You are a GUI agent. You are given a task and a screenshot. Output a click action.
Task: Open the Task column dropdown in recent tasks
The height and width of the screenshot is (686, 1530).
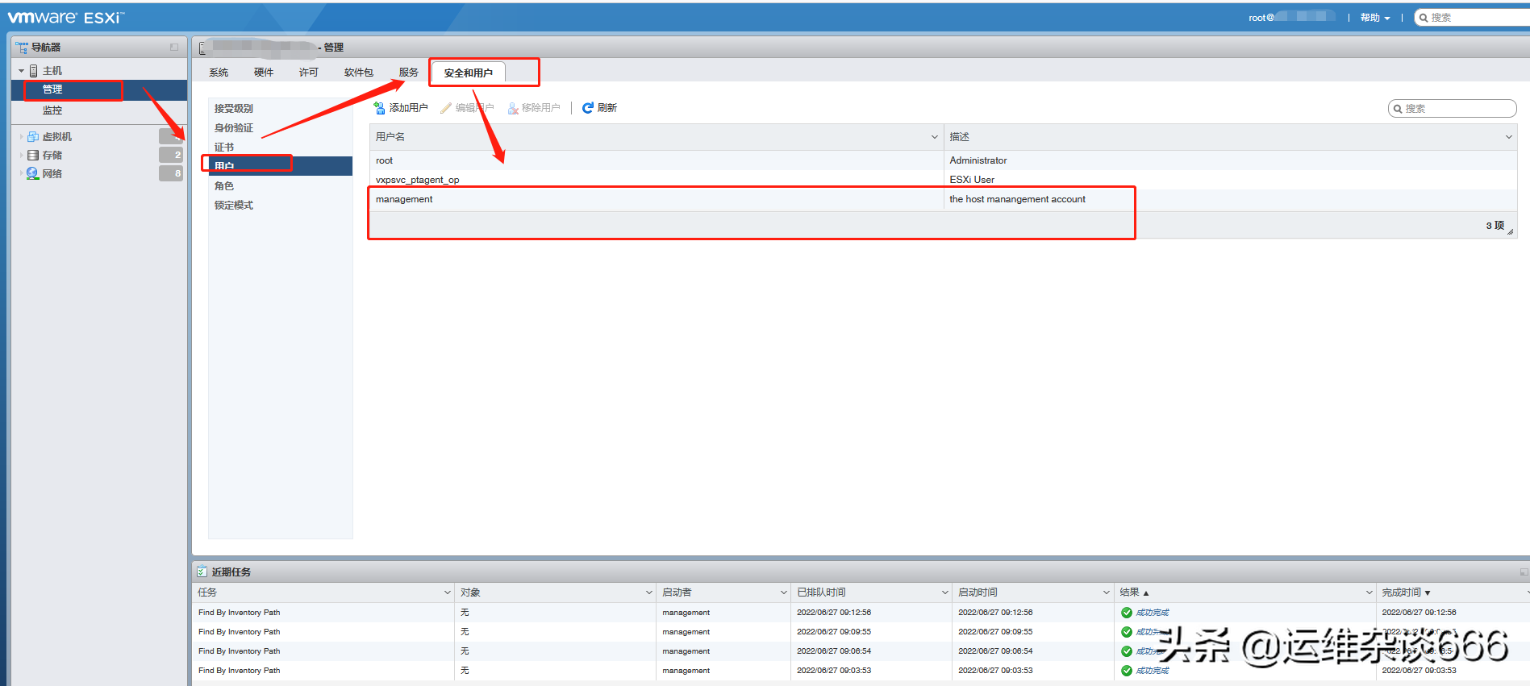448,592
